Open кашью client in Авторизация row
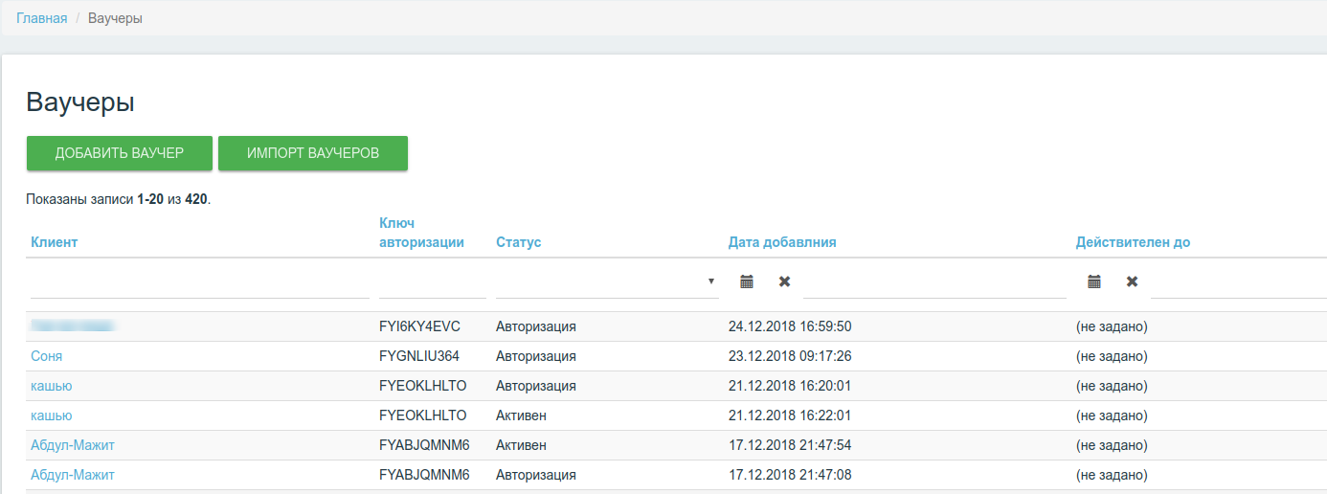 52,386
